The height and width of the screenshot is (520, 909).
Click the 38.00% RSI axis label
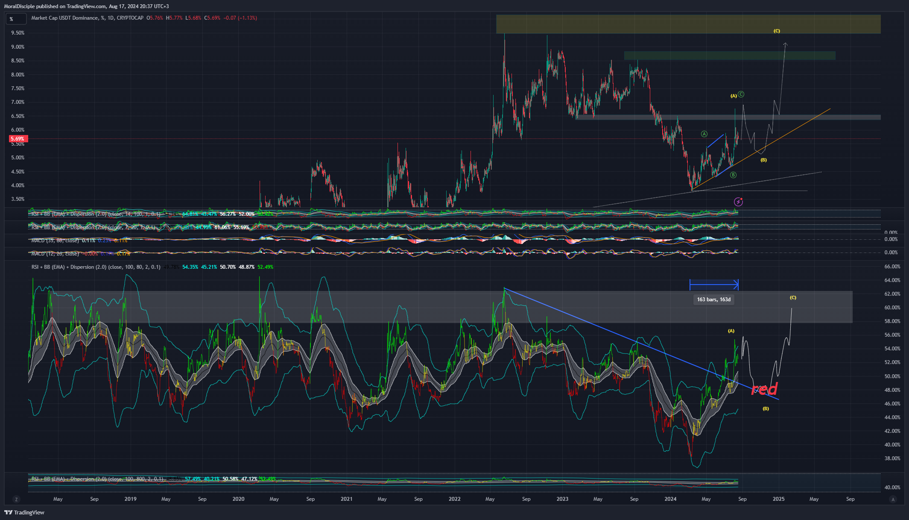[892, 458]
